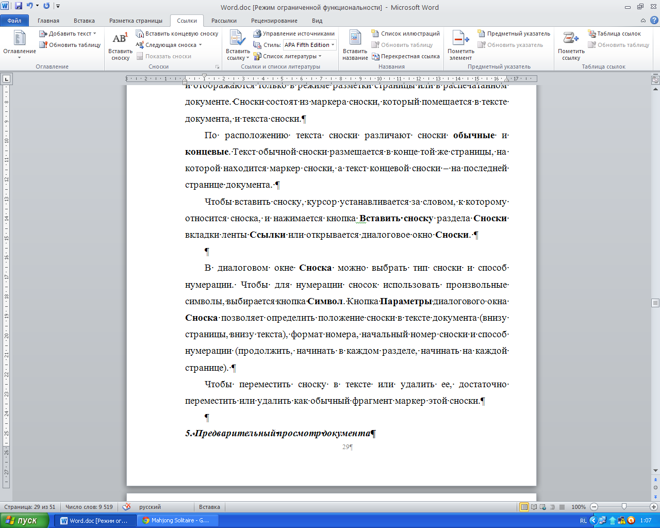Open dropdown arrow next to Следующая сноска
This screenshot has height=528, width=660.
tap(200, 45)
